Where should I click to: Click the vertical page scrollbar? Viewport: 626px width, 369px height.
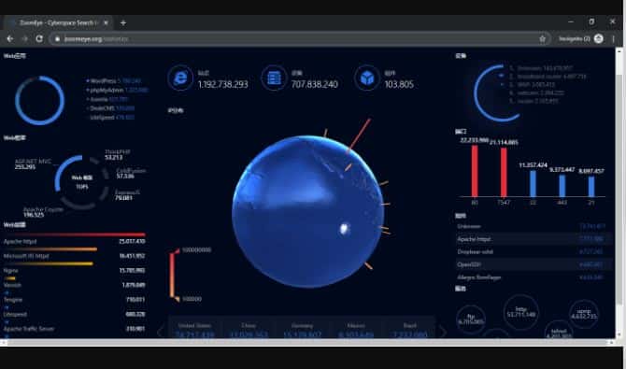click(619, 192)
